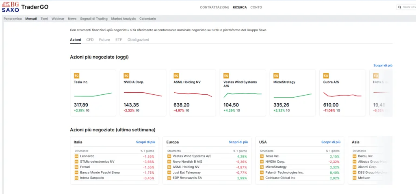
Task: Click the EQ icon beside Novo Nordisk
Action: (169, 162)
